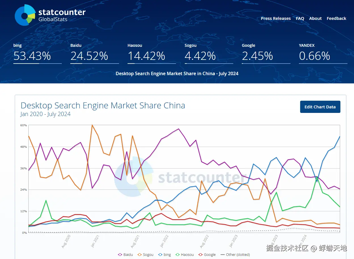
Task: Click the Desktop Search Engine Market Share China title
Action: 103,106
